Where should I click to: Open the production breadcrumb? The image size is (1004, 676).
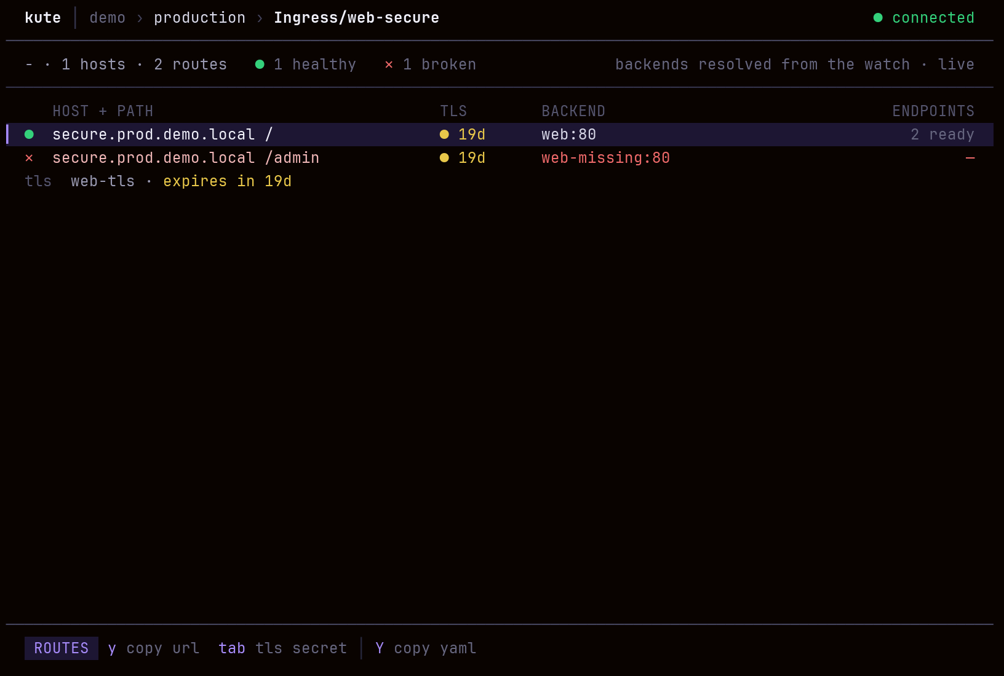(x=199, y=18)
